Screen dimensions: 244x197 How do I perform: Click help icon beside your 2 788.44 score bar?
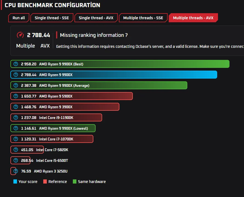point(16,75)
